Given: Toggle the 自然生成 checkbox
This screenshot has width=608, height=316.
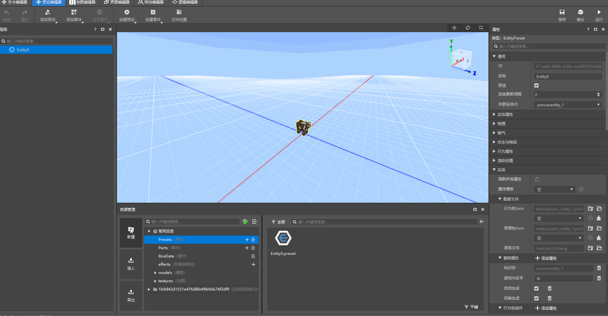Looking at the screenshot, I should 537,288.
